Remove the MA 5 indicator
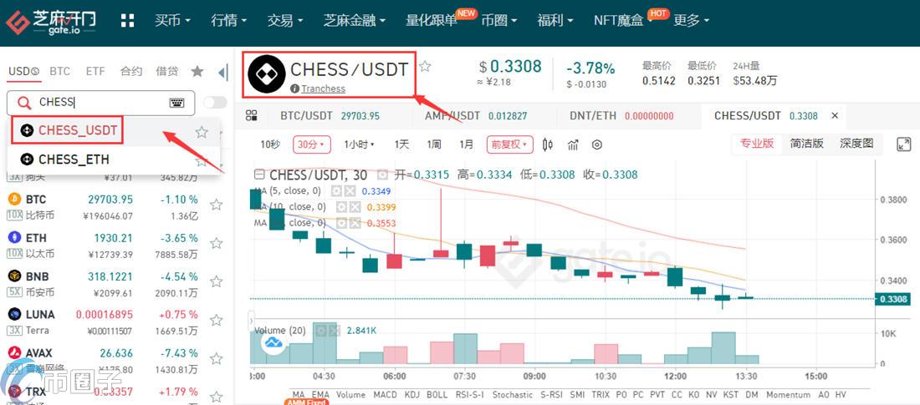The width and height of the screenshot is (920, 405). coord(349,191)
